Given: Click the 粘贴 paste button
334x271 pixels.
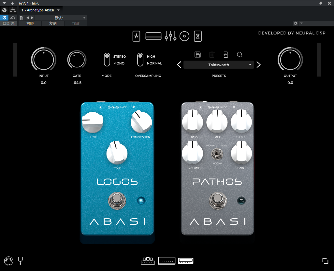Looking at the screenshot, I should pos(76,23).
